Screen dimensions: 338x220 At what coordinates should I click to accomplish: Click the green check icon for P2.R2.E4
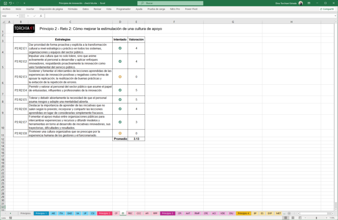(120, 90)
